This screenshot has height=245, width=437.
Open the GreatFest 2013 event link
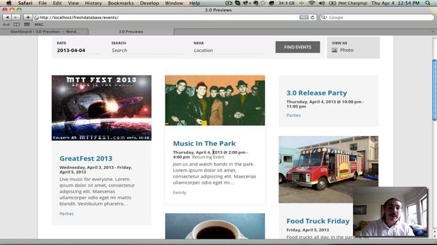point(86,159)
